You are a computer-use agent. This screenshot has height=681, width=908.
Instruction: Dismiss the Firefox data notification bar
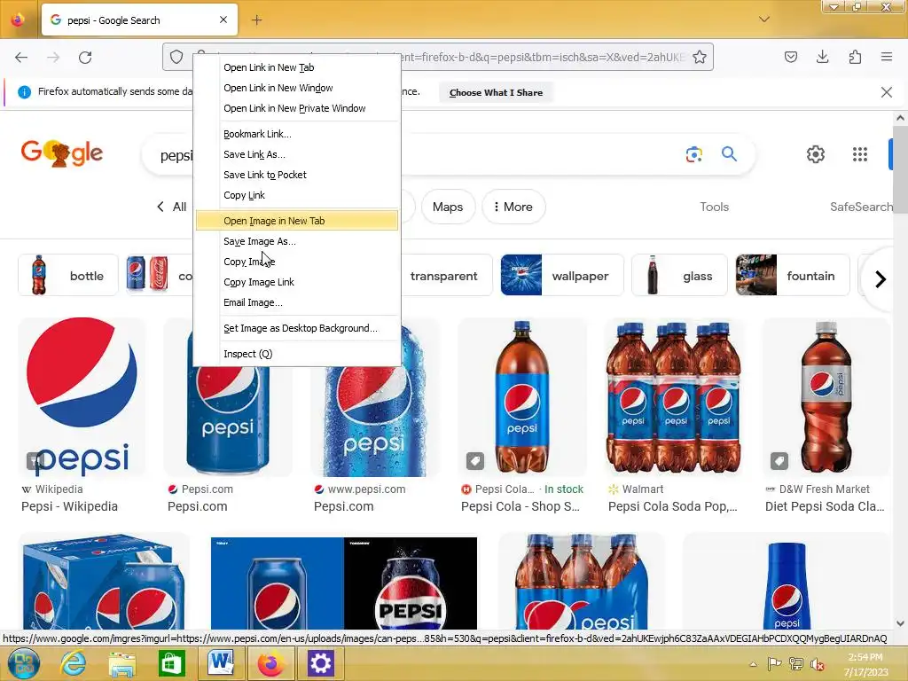tap(887, 92)
